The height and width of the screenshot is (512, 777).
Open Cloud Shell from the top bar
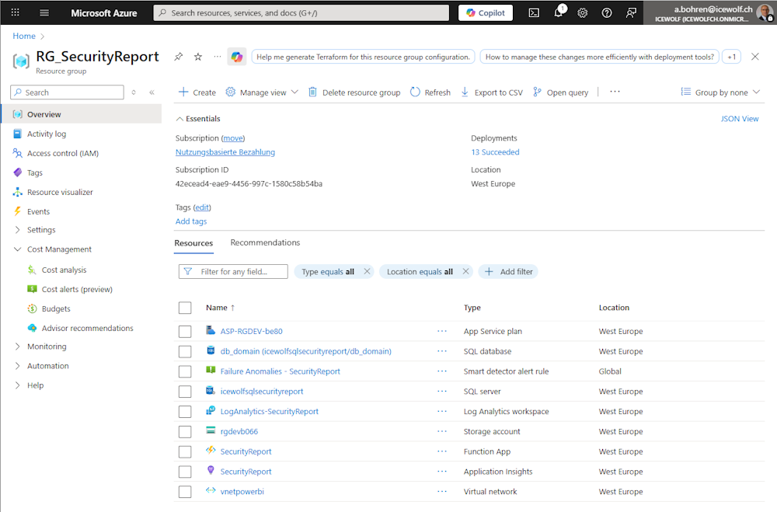click(534, 12)
